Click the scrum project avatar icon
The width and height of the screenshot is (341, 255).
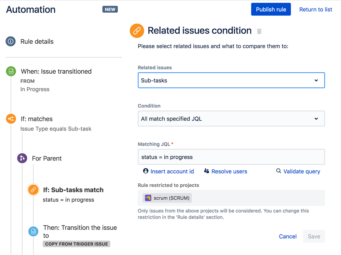[148, 198]
